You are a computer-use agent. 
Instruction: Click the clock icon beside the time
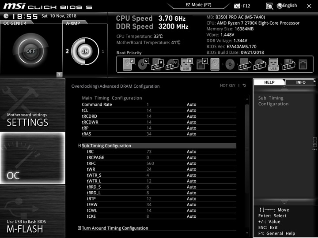tap(6, 16)
